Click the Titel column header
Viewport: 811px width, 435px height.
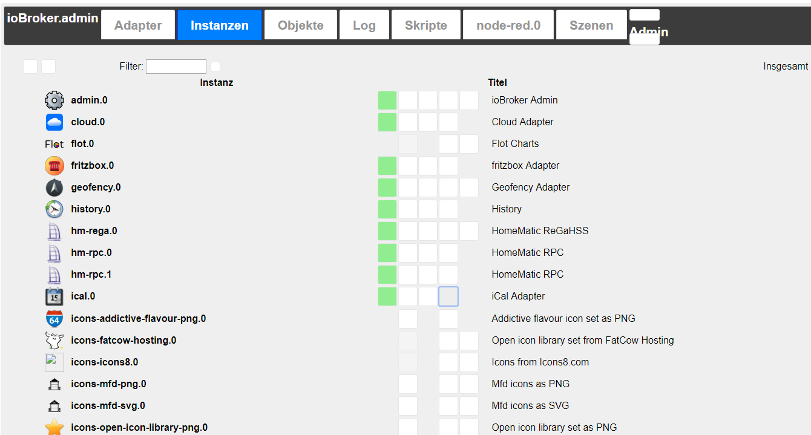tap(497, 82)
